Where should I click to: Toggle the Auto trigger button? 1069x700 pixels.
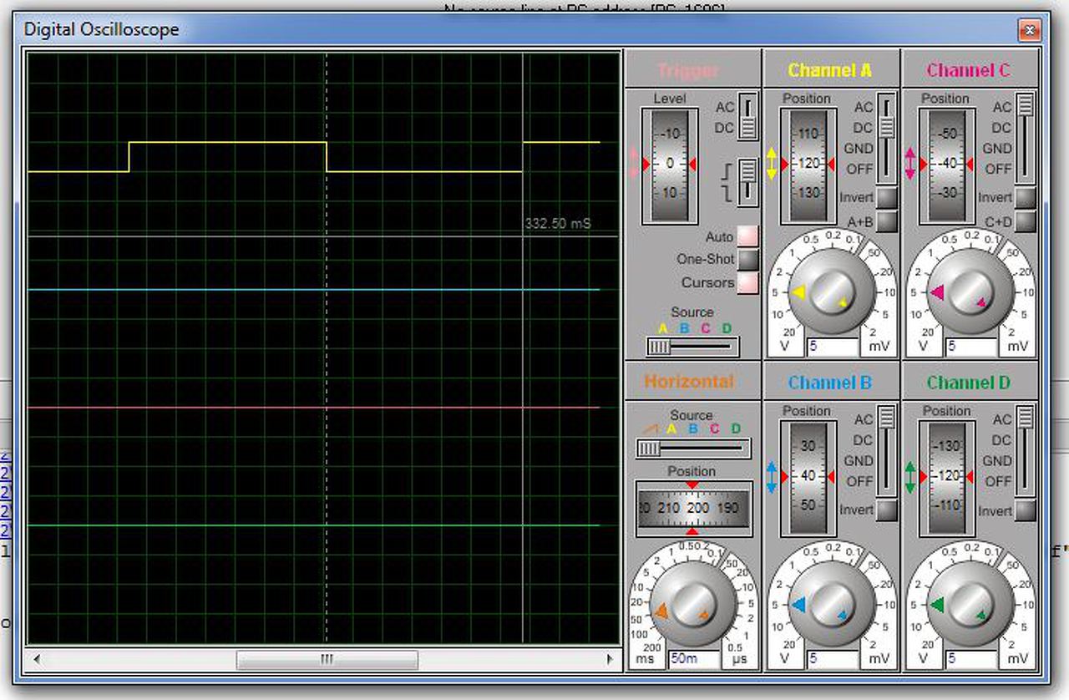click(x=747, y=237)
